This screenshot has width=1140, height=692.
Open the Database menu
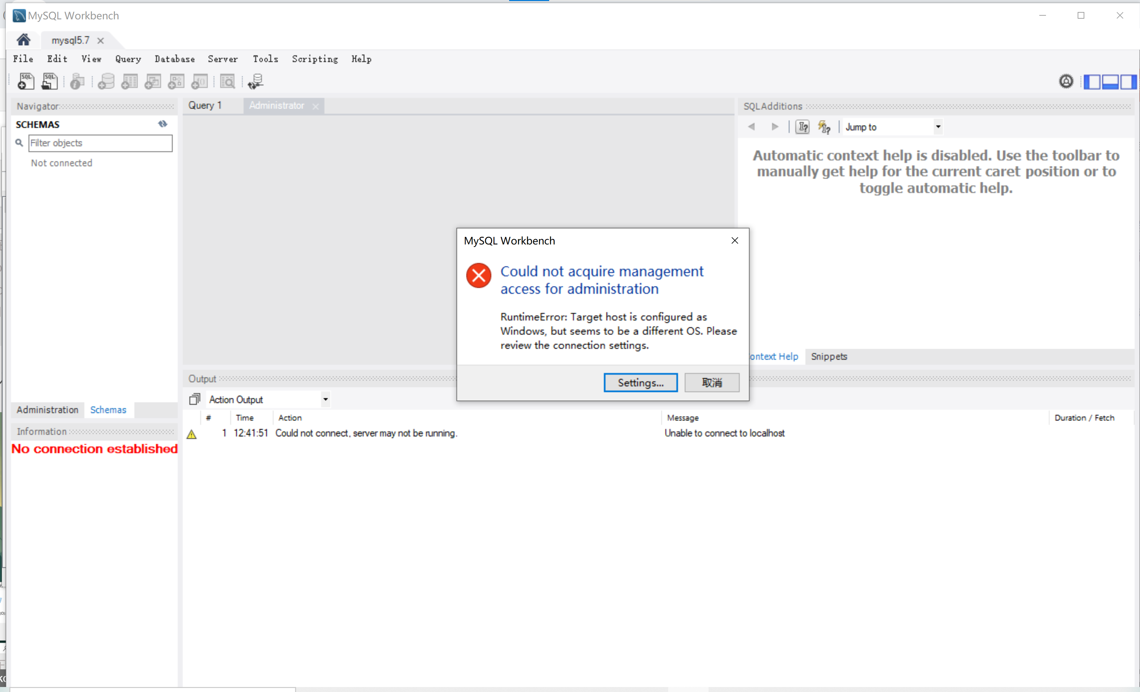[x=174, y=59]
